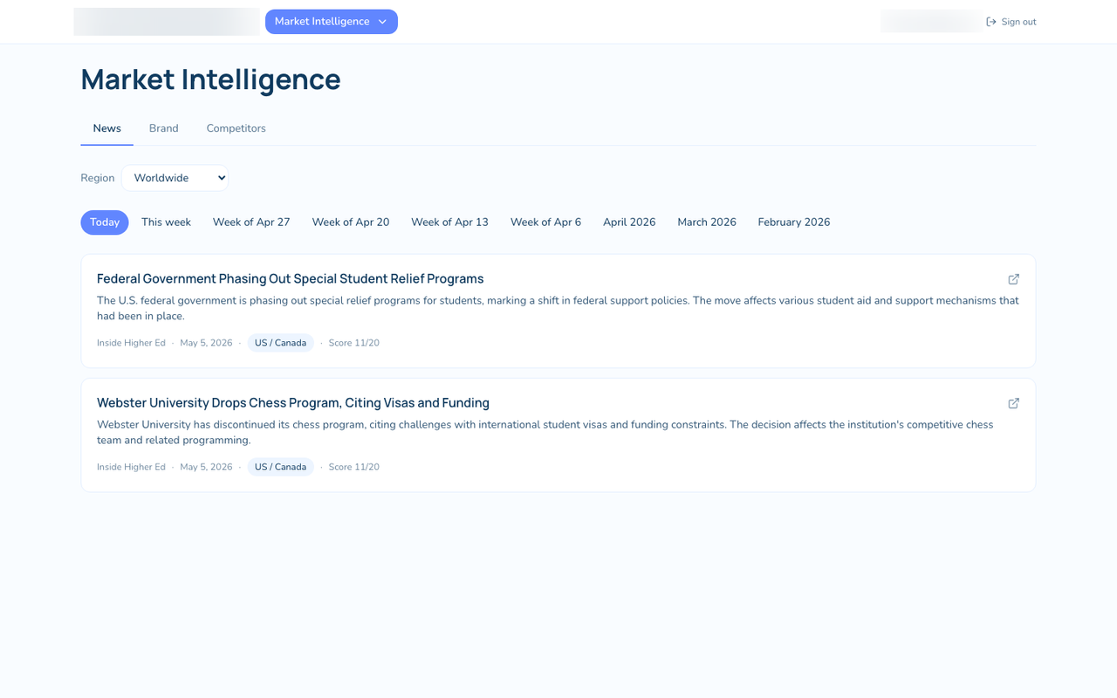Image resolution: width=1117 pixels, height=698 pixels.
Task: Click Score 11/20 on Federal Government article
Action: [x=353, y=343]
